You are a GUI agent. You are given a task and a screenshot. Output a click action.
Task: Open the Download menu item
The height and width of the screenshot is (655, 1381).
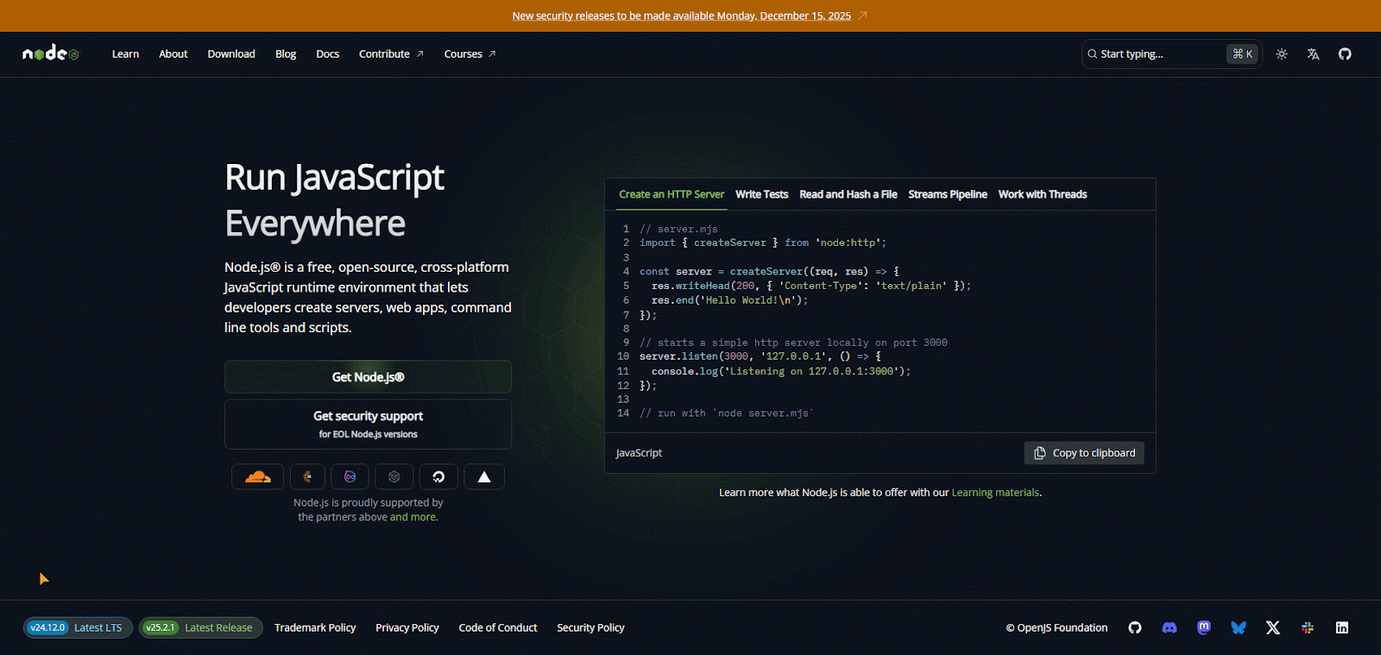[x=231, y=54]
